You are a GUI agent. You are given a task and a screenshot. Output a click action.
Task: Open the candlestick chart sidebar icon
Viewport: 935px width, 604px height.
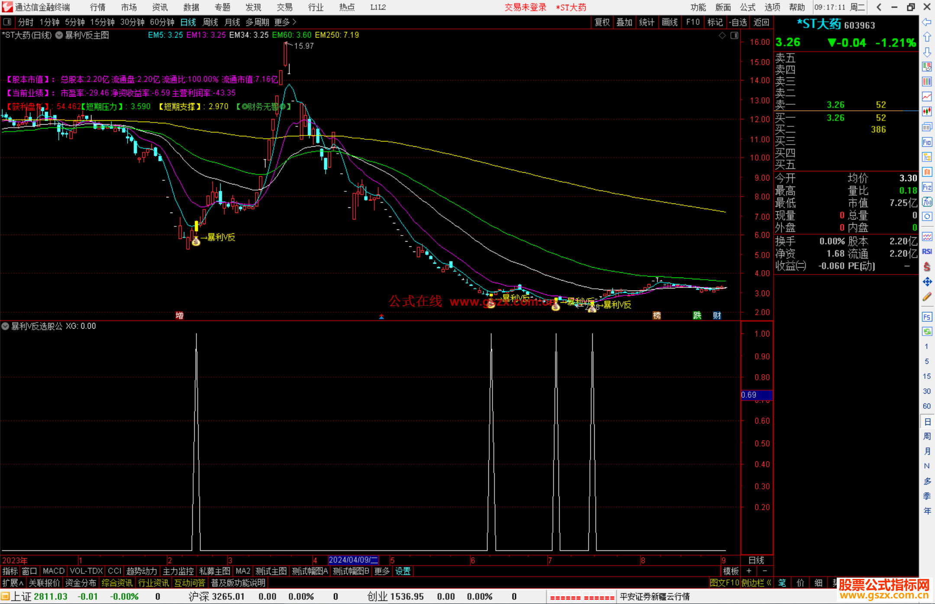pos(927,111)
